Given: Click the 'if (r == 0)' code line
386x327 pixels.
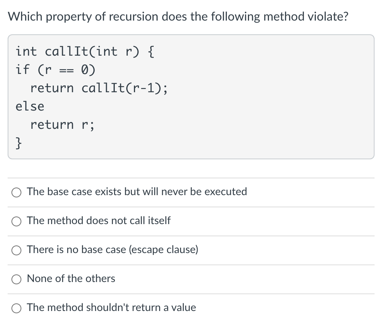Looking at the screenshot, I should click(56, 70).
